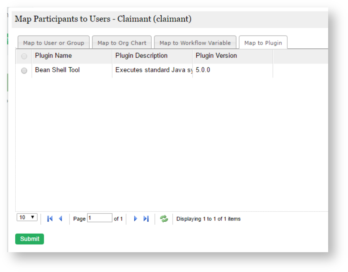Screen dimensions: 348x272
Task: Go to first page of plugin list
Action: [50, 219]
